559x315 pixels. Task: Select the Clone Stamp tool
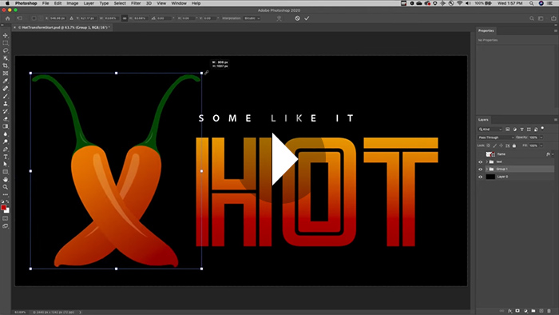(x=6, y=103)
